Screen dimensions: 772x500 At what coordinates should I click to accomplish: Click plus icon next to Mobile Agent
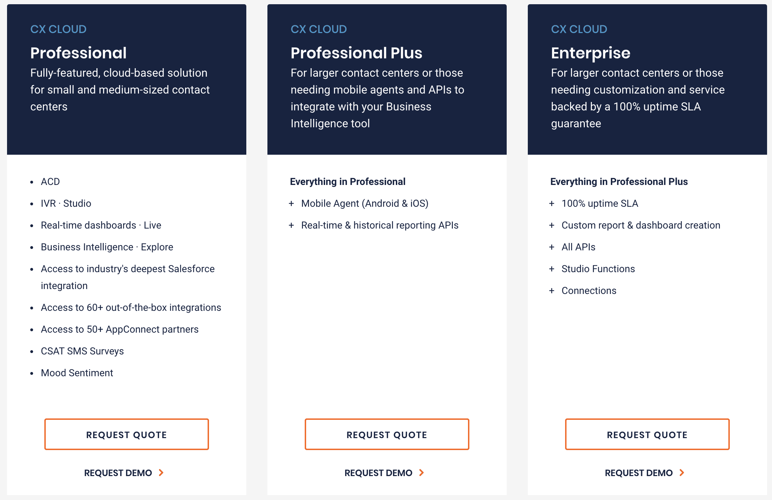(x=291, y=204)
